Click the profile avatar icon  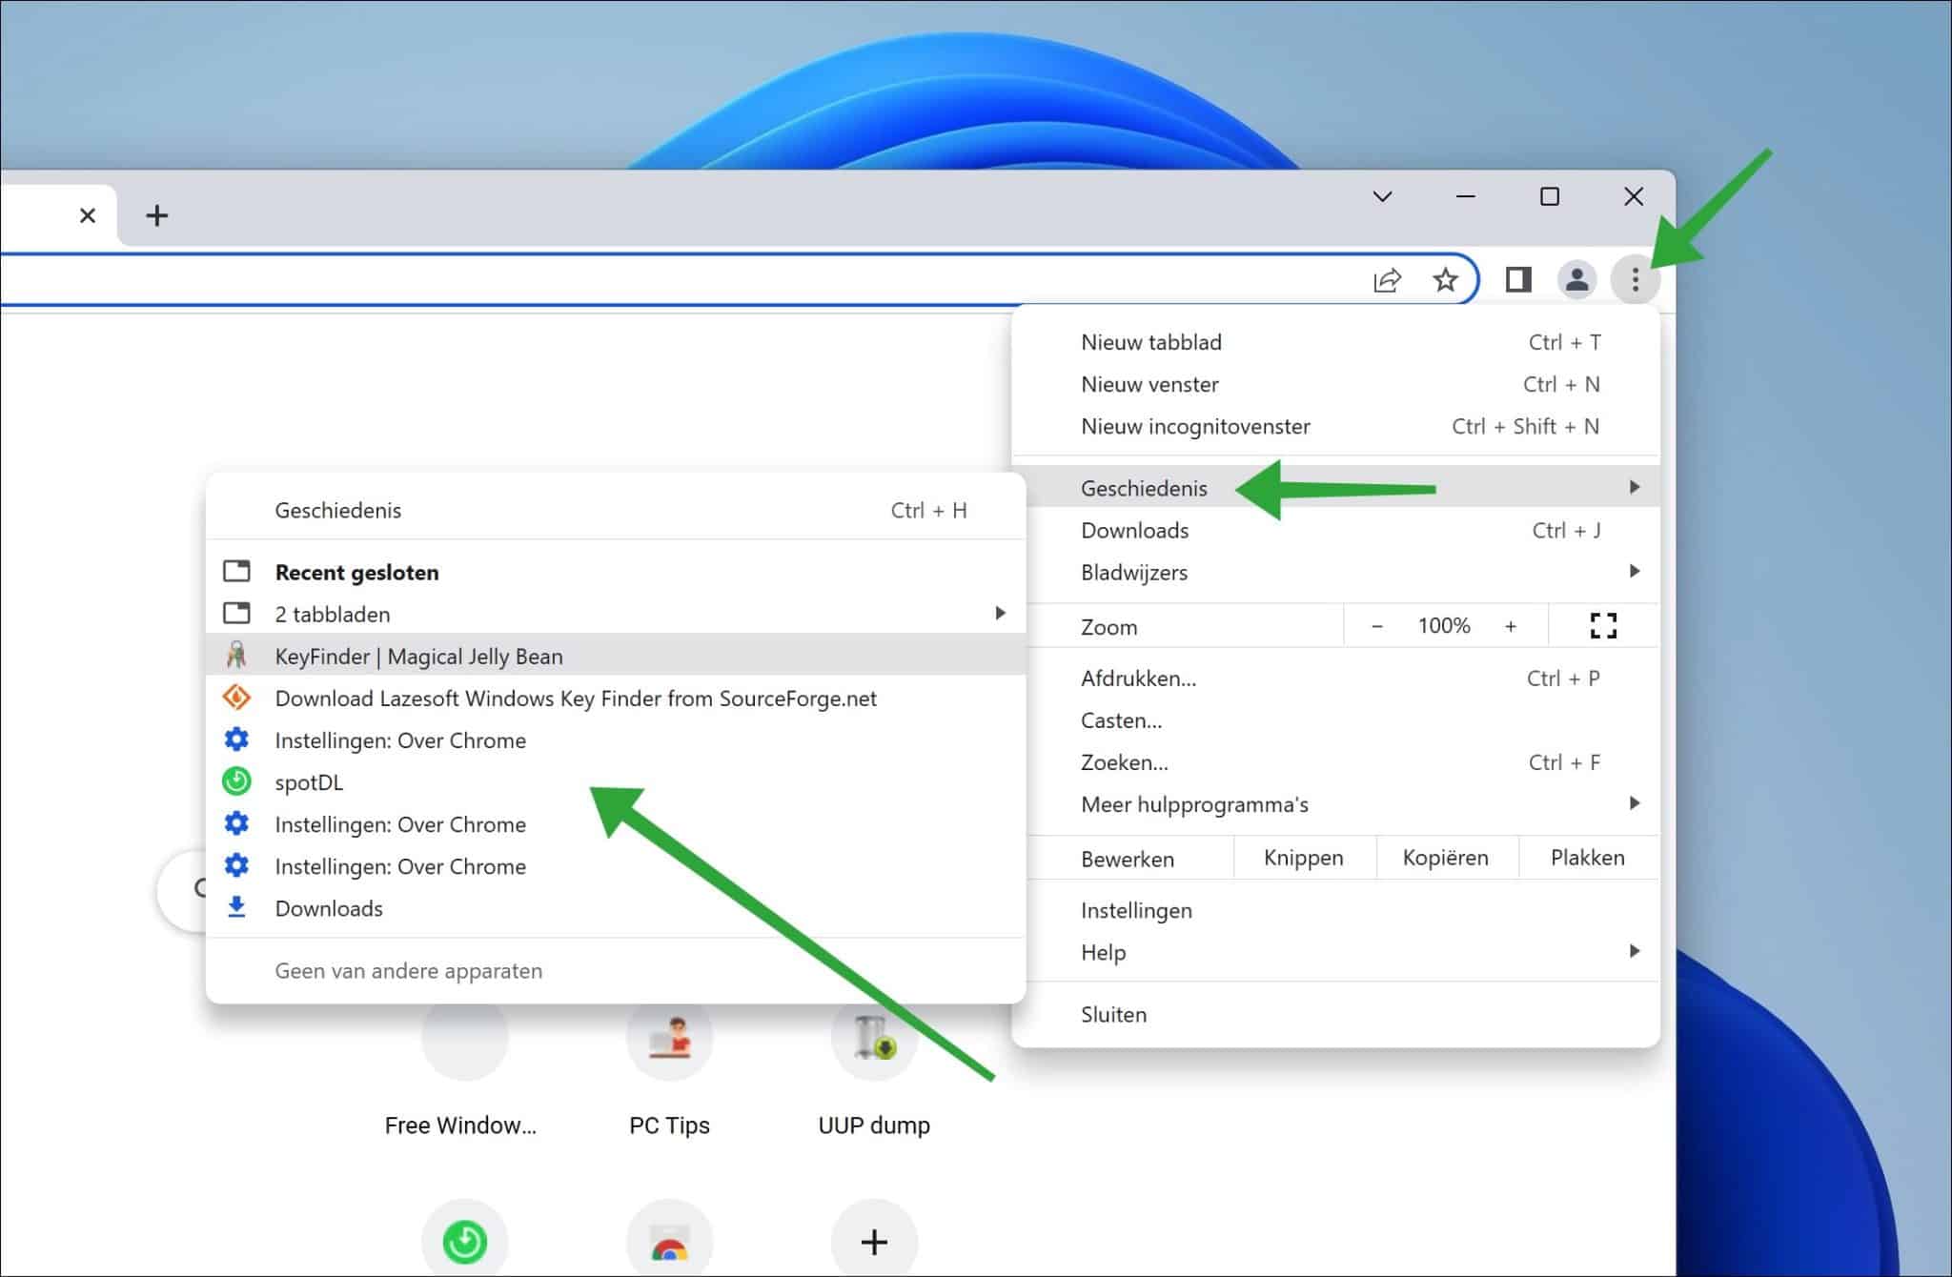click(1577, 279)
